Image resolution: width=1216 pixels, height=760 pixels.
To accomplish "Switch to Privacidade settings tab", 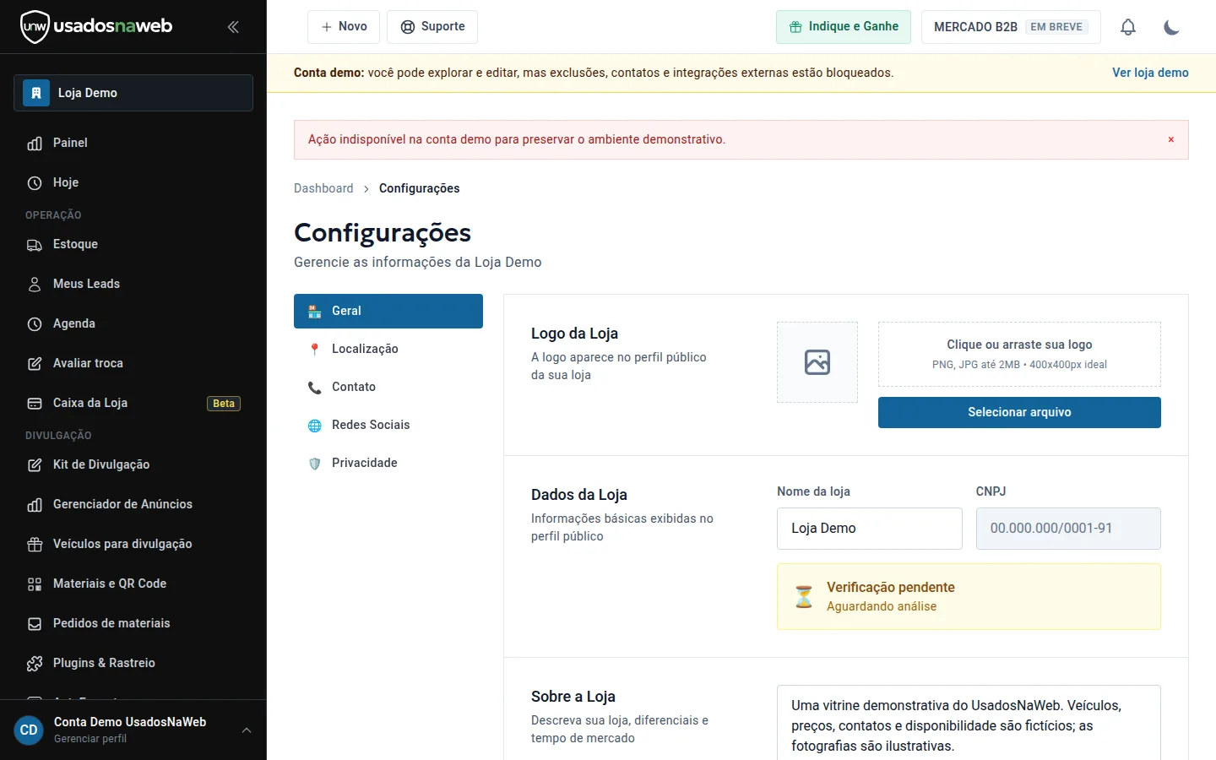I will 388,463.
